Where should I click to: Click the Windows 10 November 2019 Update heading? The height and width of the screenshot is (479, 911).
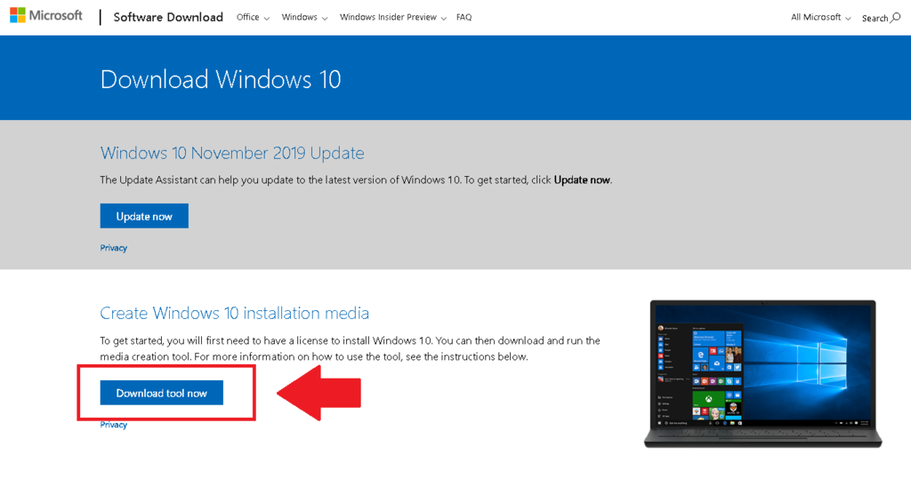(x=232, y=153)
